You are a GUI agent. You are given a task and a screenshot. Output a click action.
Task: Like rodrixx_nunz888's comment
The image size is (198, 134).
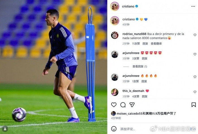pyautogui.click(x=195, y=35)
